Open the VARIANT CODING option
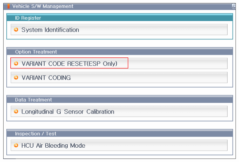 46,77
